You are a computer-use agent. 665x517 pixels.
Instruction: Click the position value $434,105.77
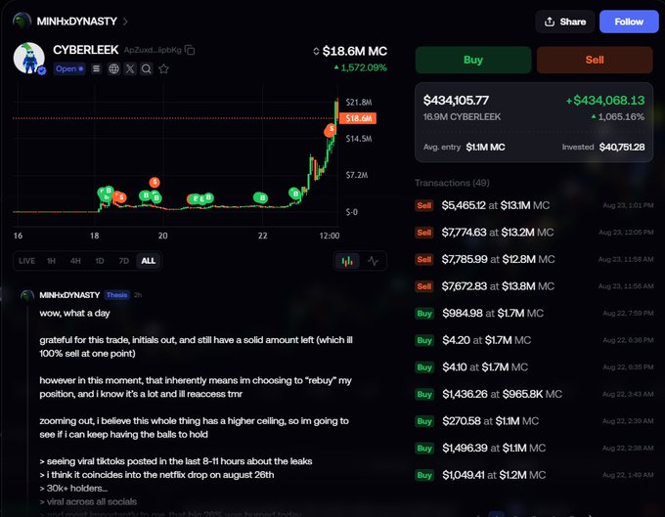[456, 101]
